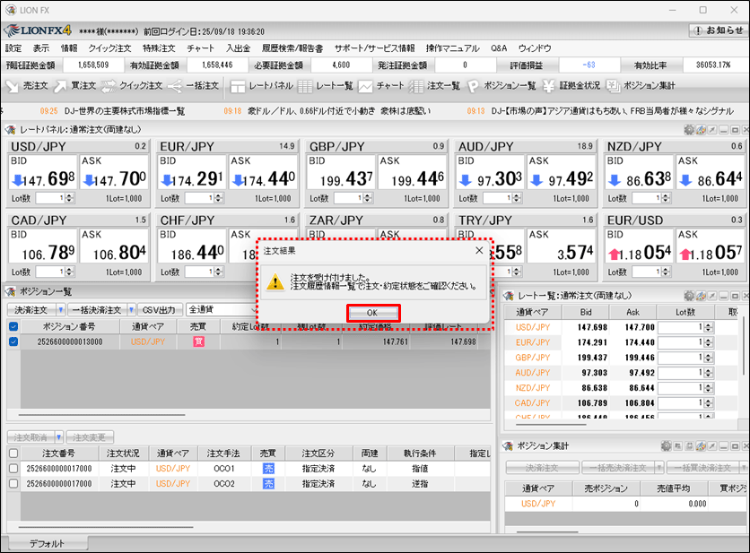
Task: Click the gear icon in レートパネル header
Action: coord(689,130)
